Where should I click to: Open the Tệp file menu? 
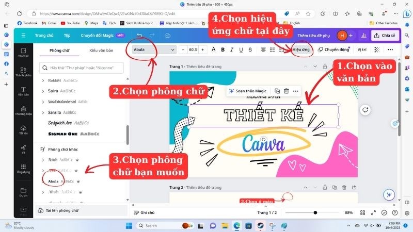coord(67,35)
